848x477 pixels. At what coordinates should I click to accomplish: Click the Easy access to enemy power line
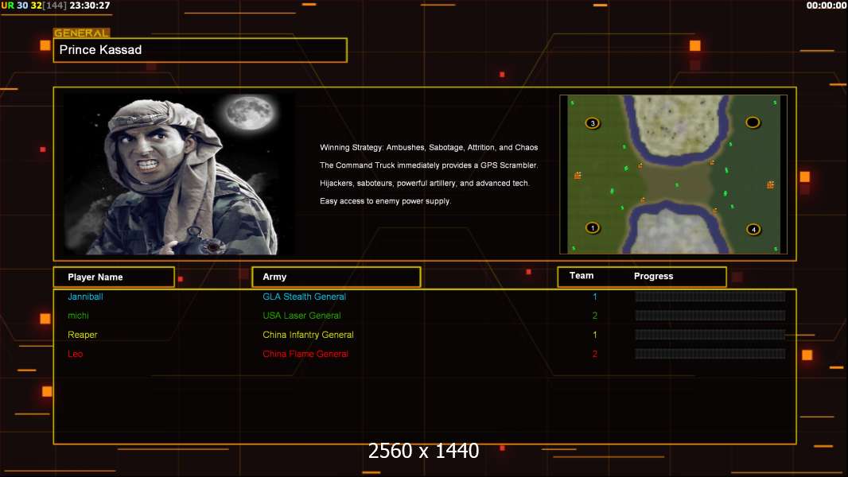pos(385,201)
